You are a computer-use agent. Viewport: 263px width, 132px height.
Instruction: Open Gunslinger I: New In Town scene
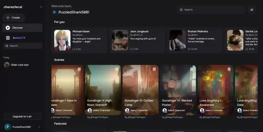point(68,90)
